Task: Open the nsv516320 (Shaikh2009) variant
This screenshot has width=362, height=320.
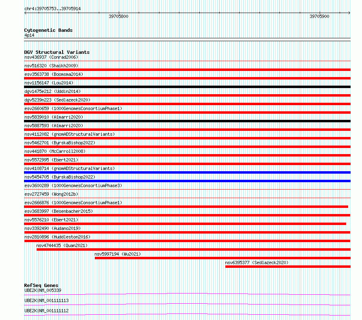Action: 51,66
